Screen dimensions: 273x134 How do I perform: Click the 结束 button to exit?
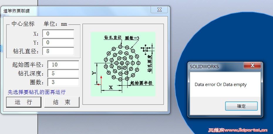tap(62, 102)
